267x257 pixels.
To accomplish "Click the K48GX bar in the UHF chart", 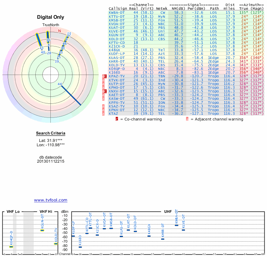I will pyautogui.click(x=149, y=236).
